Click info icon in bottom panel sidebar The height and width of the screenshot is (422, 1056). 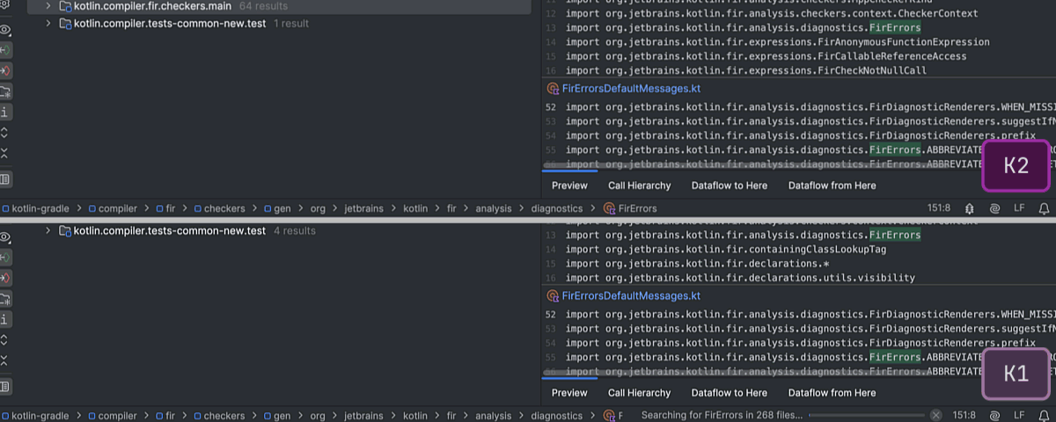tap(5, 320)
